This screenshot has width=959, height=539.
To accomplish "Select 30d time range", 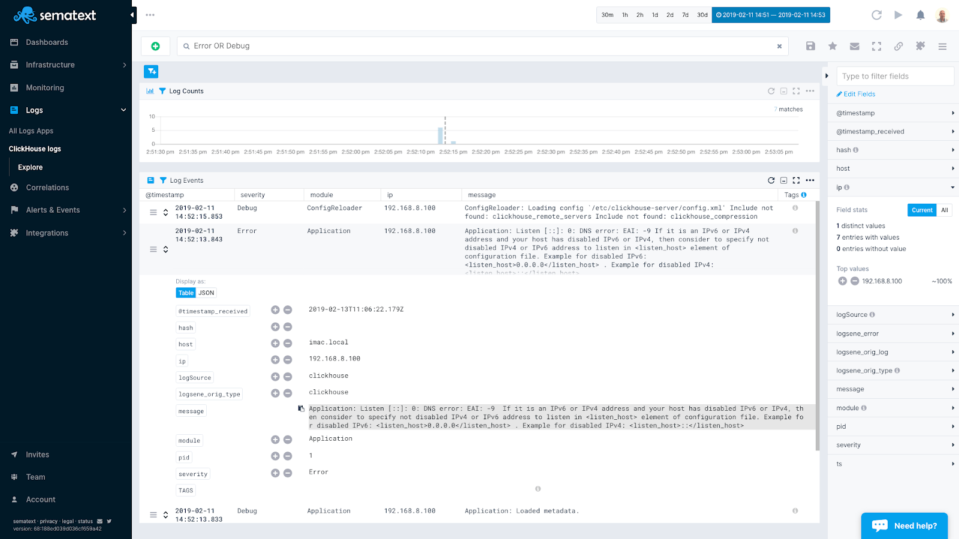I will coord(702,15).
